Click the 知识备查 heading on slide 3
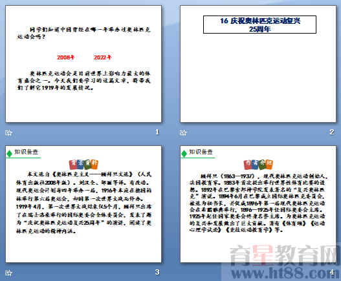The image size is (341, 281). [x=27, y=152]
